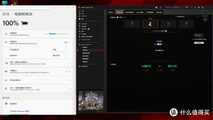The image size is (213, 120).
Task: Switch to the 系统核心 tab
Action: coord(111,12)
